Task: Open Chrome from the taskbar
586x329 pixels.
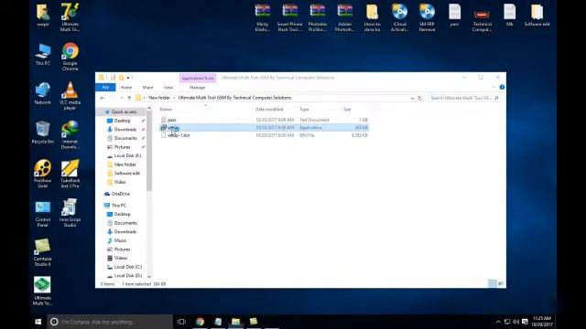Action: coord(200,322)
